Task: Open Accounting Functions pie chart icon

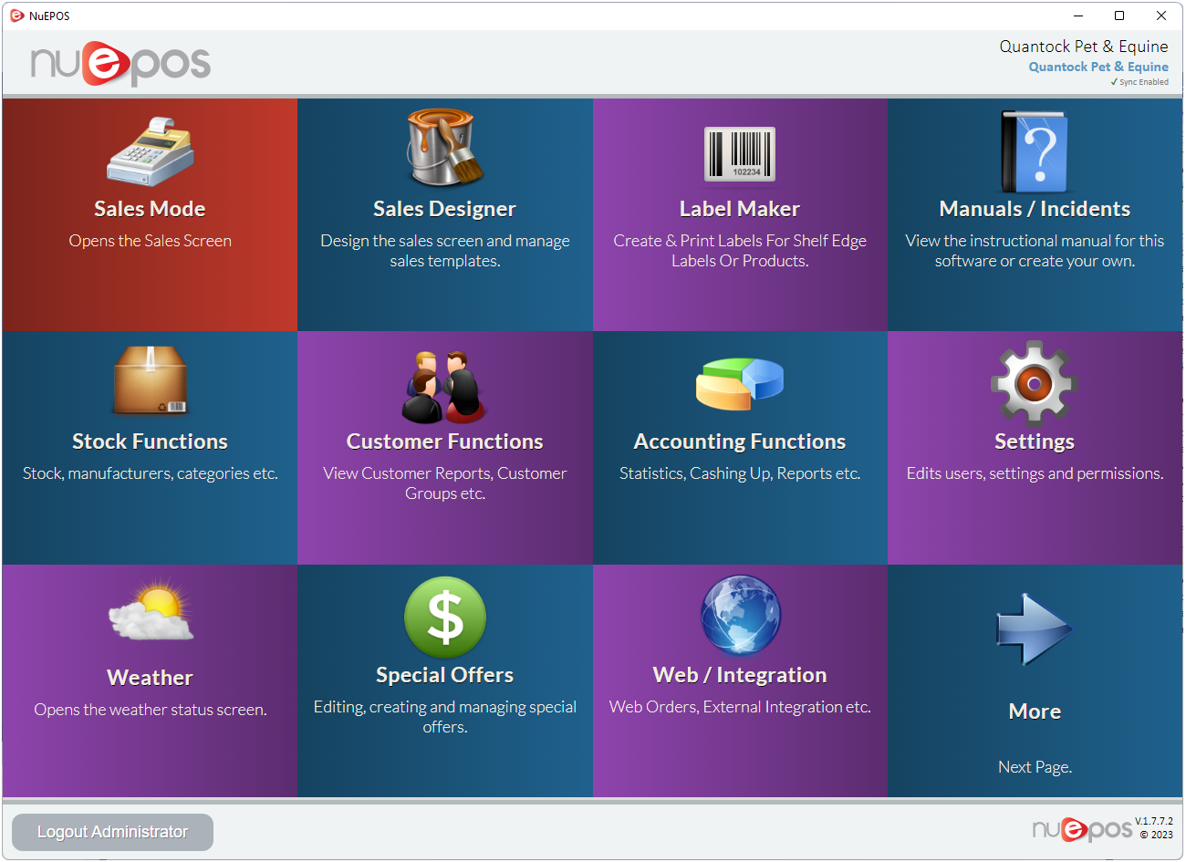Action: [x=740, y=383]
